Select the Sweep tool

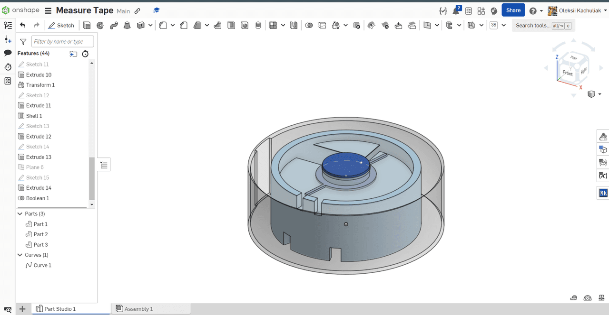pos(114,26)
